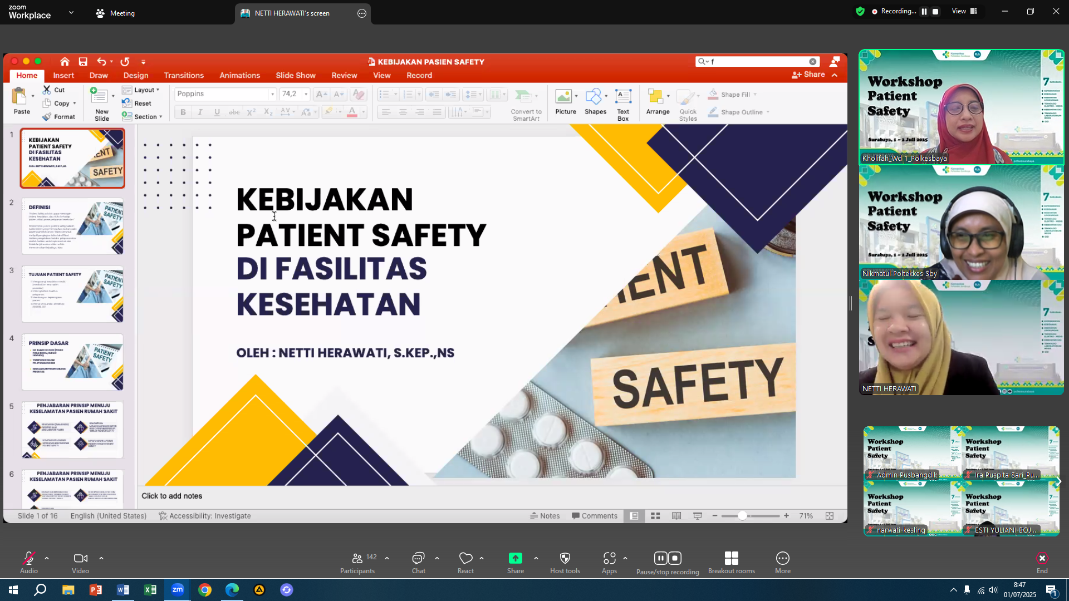The width and height of the screenshot is (1069, 601).
Task: Click the PowerPoint home icon in title bar
Action: 65,62
